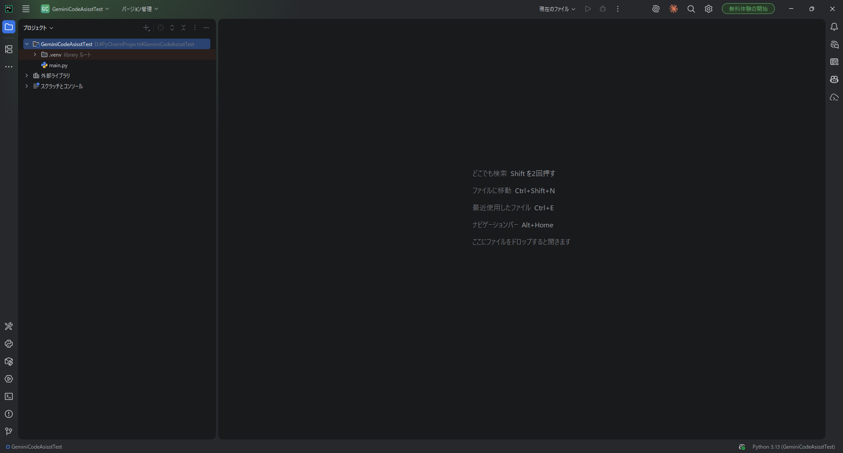Toggle the Project tool window
The image size is (843, 453).
(9, 27)
